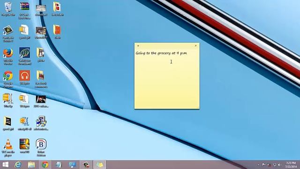
Task: Add a new sticky note with the plus button
Action: tap(138, 46)
